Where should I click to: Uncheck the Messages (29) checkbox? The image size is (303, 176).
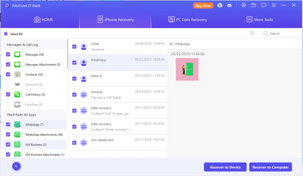click(8, 55)
